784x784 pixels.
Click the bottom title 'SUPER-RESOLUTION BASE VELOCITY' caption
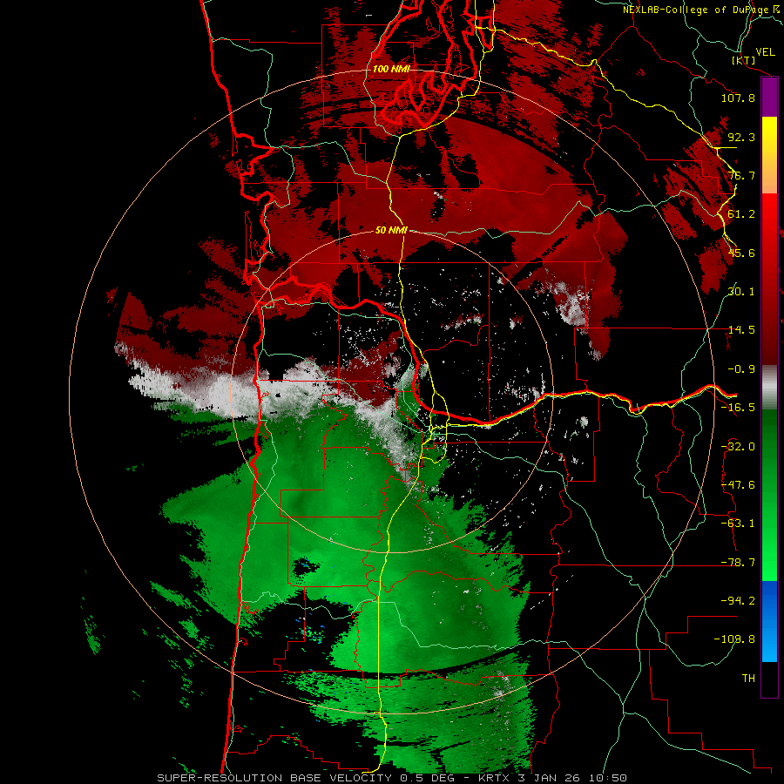[274, 778]
